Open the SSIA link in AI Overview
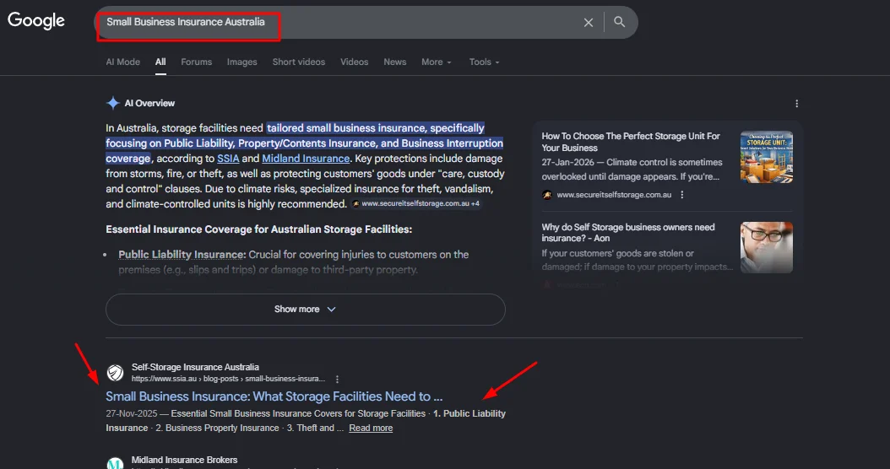Screen dimensions: 890x469 coord(228,159)
